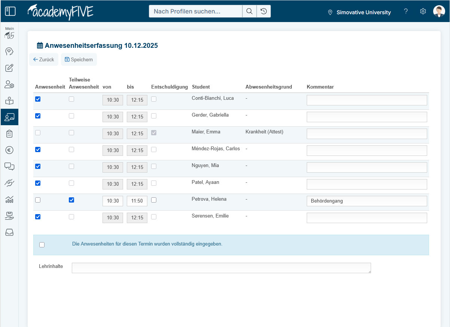450x327 pixels.
Task: Open the head-with-heart sidebar icon
Action: tap(9, 52)
